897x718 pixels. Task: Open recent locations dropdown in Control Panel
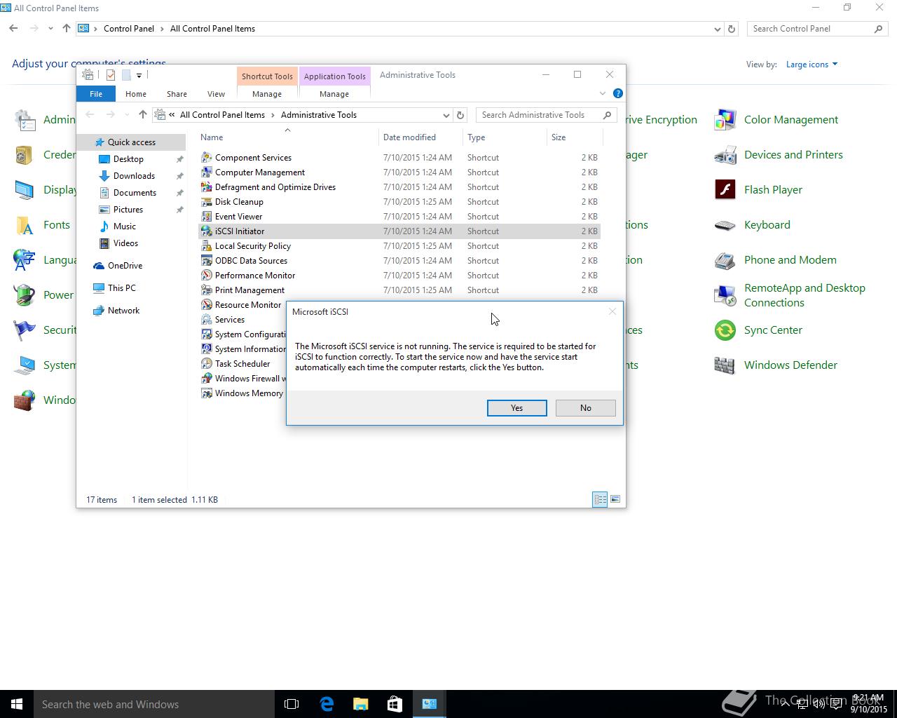pos(50,29)
